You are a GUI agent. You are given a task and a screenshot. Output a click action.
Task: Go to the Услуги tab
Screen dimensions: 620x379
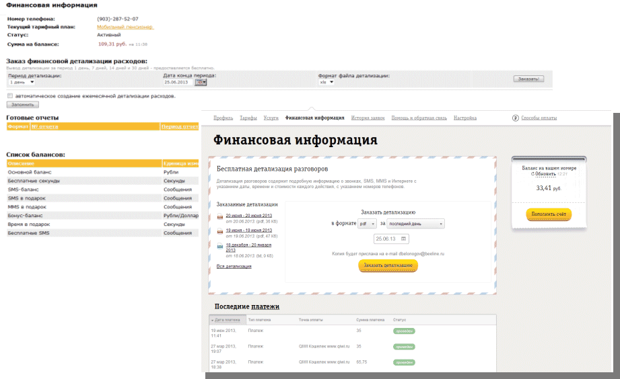coord(271,118)
